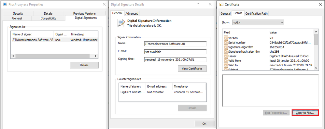Screen dimensions: 325x129
Task: Click scroll down arrow in Certificate field list
Action: tap(316, 68)
